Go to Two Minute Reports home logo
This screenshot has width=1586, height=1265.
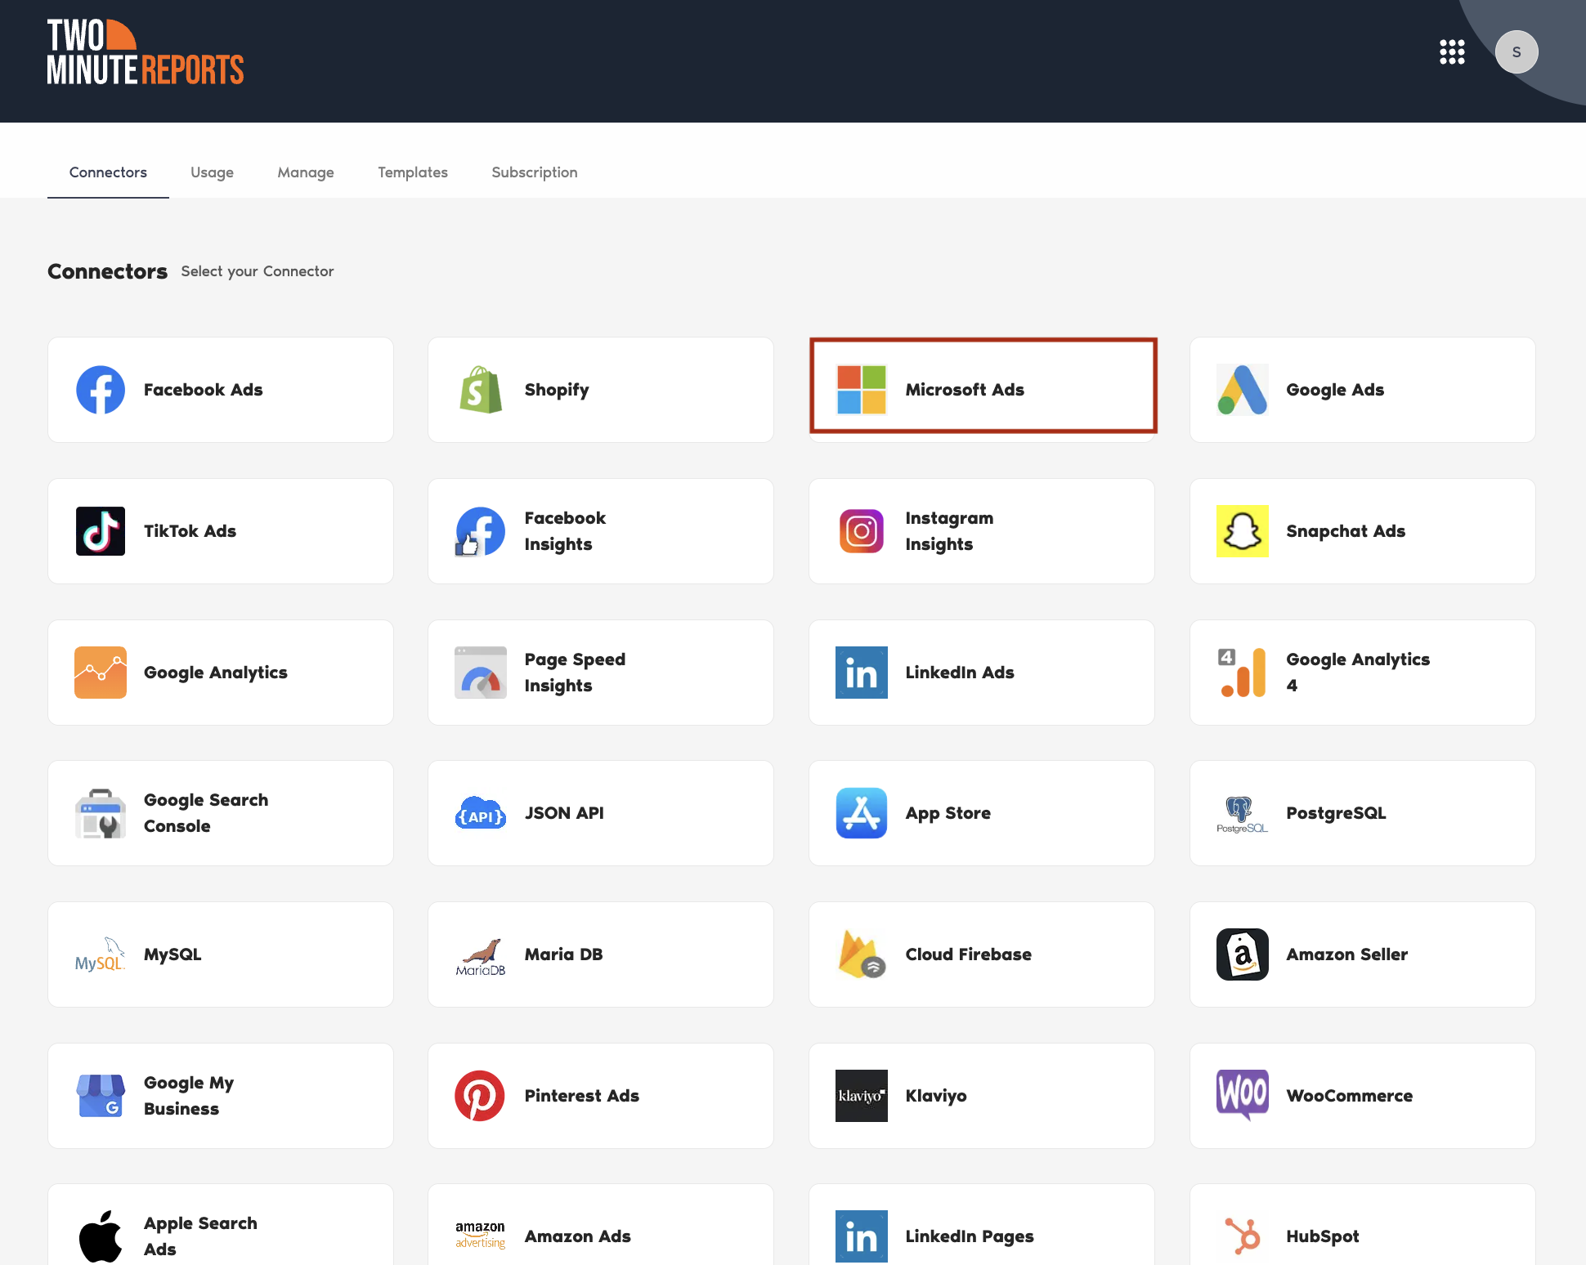coord(146,52)
